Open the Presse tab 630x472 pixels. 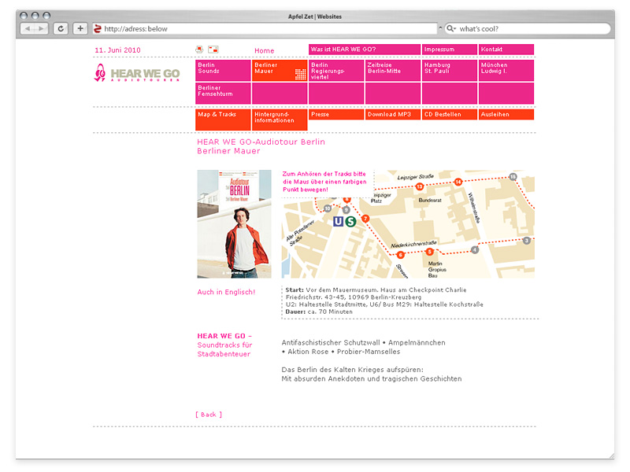(336, 114)
